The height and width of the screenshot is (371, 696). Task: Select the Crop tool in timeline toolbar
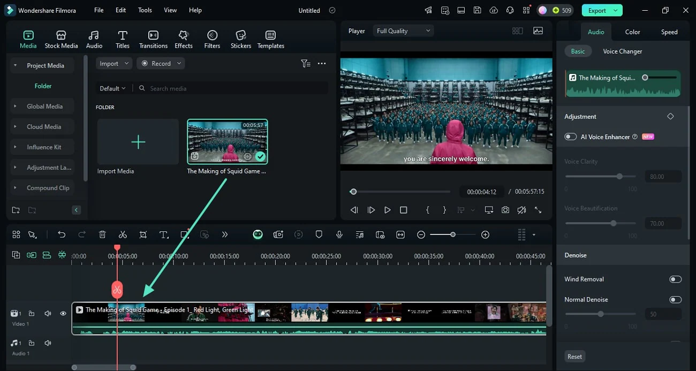click(143, 234)
